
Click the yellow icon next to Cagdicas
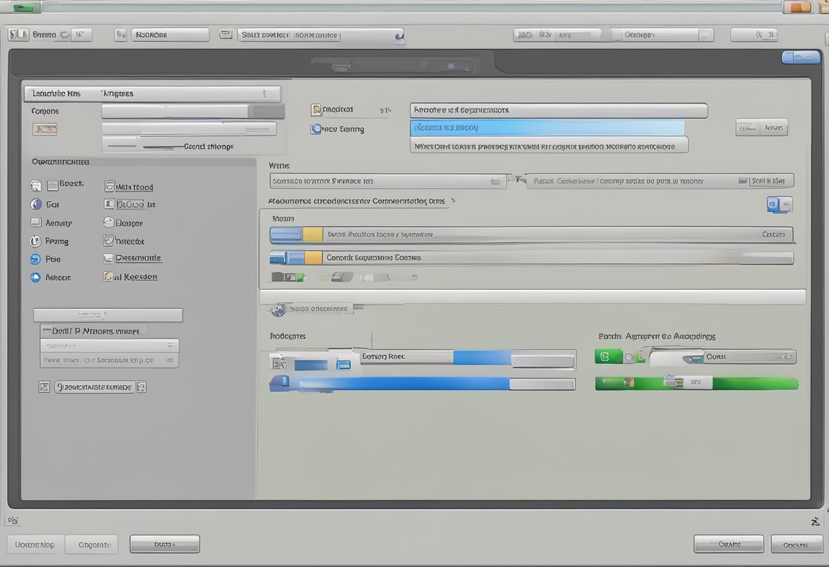pyautogui.click(x=316, y=109)
